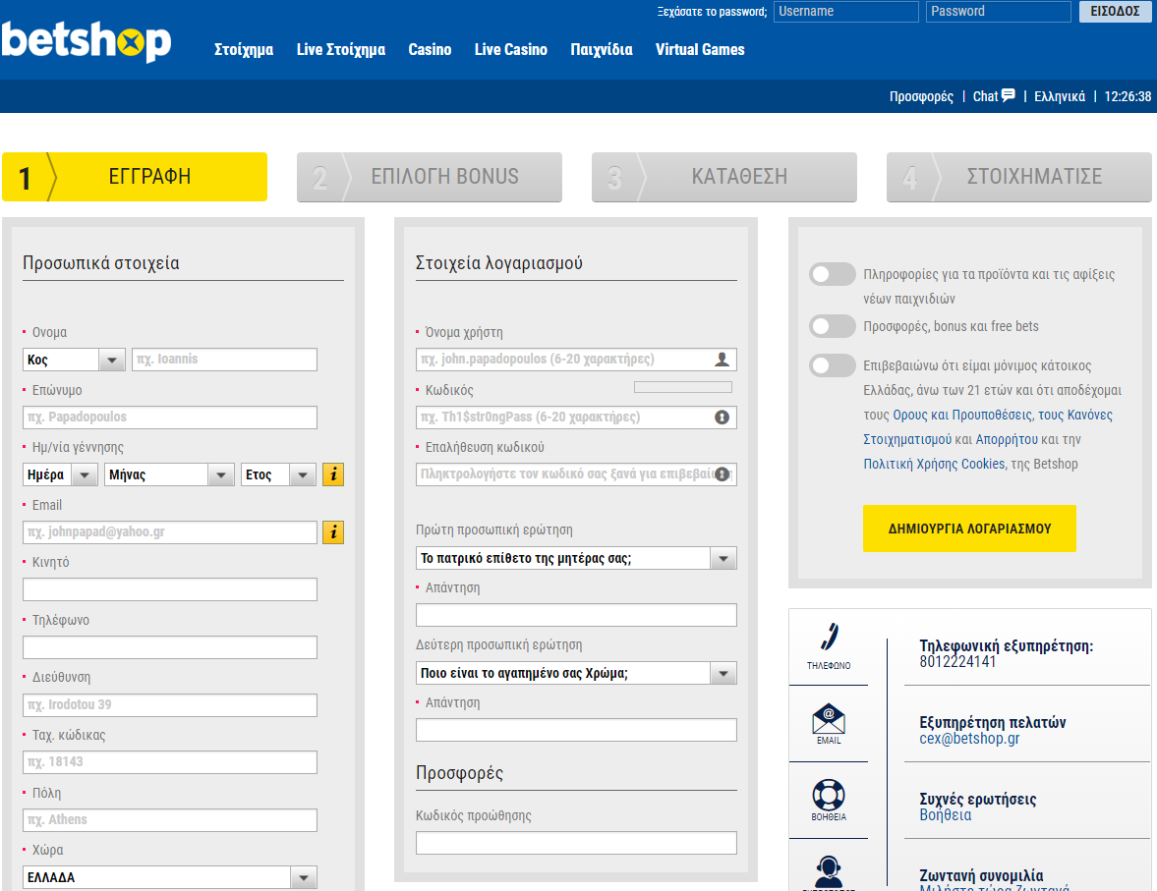Go to Casino section
1157x891 pixels.
point(430,49)
